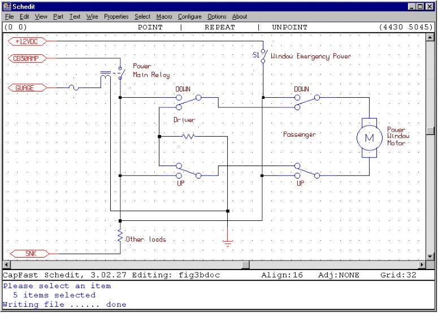438x313 pixels.
Task: Select the ground symbol in schematic
Action: pyautogui.click(x=228, y=241)
